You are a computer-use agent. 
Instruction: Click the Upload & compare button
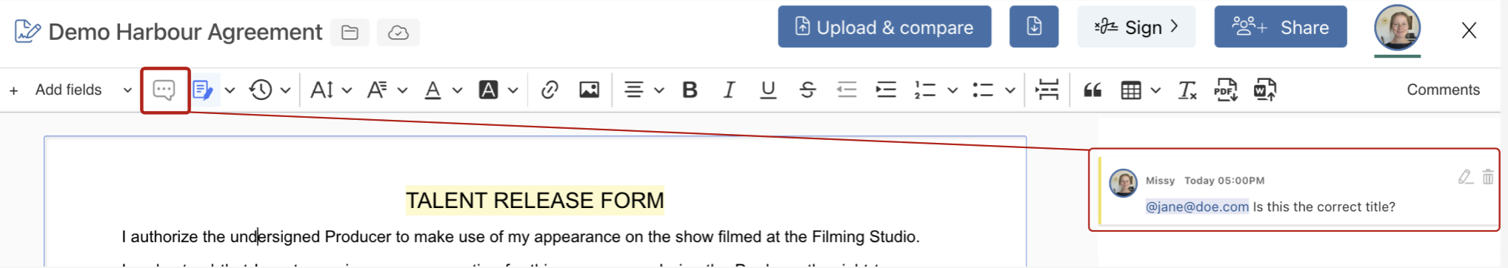click(x=884, y=27)
